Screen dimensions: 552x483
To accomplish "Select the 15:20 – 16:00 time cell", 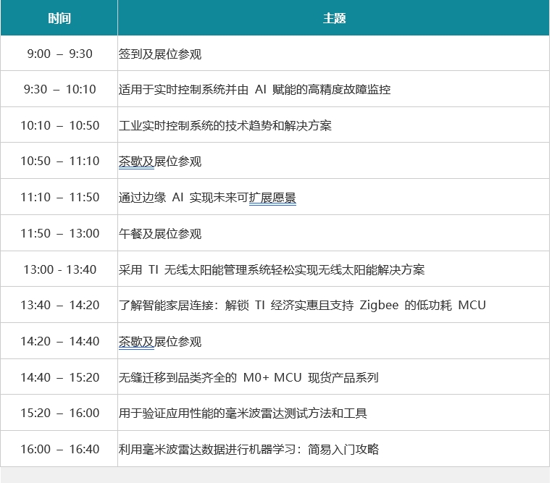I will coord(59,413).
